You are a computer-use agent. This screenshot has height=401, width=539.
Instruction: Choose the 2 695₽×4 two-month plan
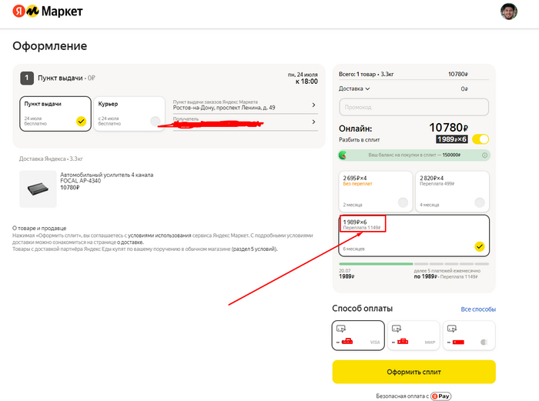[x=374, y=191]
